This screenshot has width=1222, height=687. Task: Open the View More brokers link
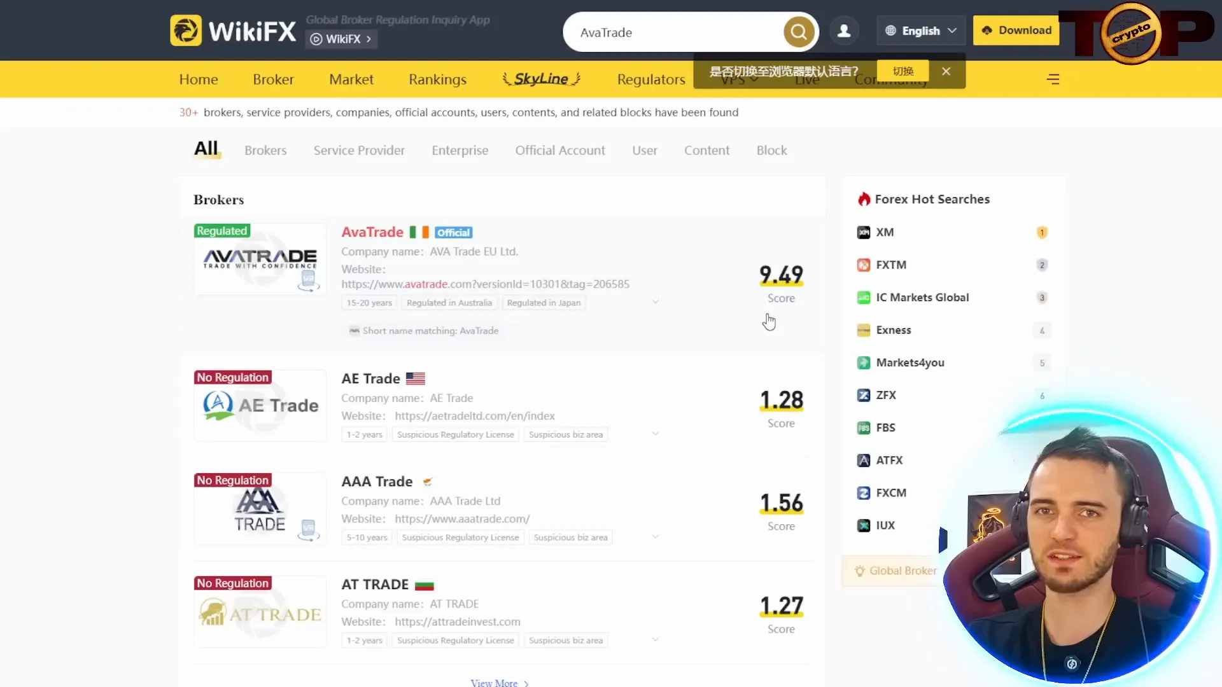point(500,683)
